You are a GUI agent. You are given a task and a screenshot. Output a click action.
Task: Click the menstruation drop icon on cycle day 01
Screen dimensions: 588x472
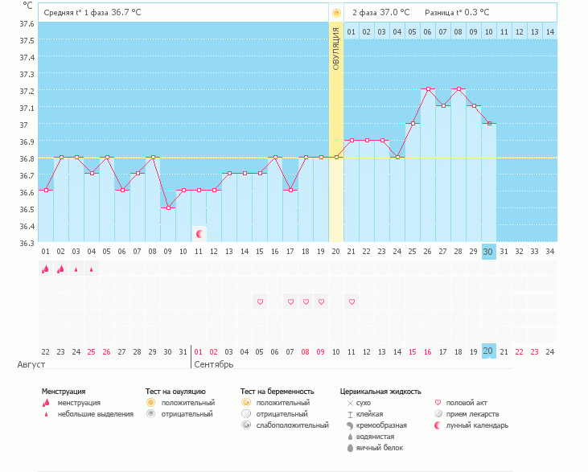tap(46, 269)
